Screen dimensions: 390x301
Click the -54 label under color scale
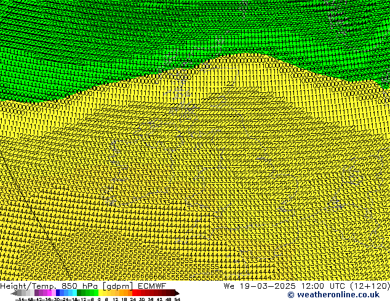(20, 300)
